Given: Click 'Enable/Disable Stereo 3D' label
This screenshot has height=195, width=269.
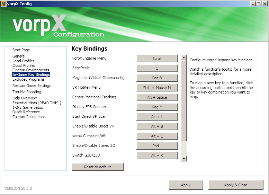Looking at the screenshot, I should (x=94, y=145).
